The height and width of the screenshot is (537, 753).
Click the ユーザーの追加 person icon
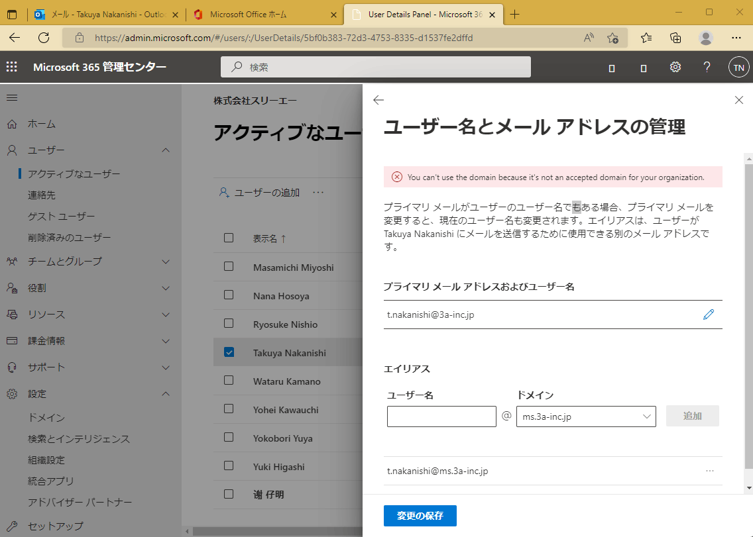(224, 193)
